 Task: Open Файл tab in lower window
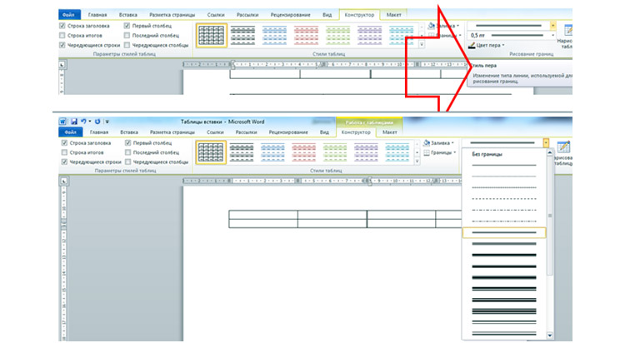71,132
